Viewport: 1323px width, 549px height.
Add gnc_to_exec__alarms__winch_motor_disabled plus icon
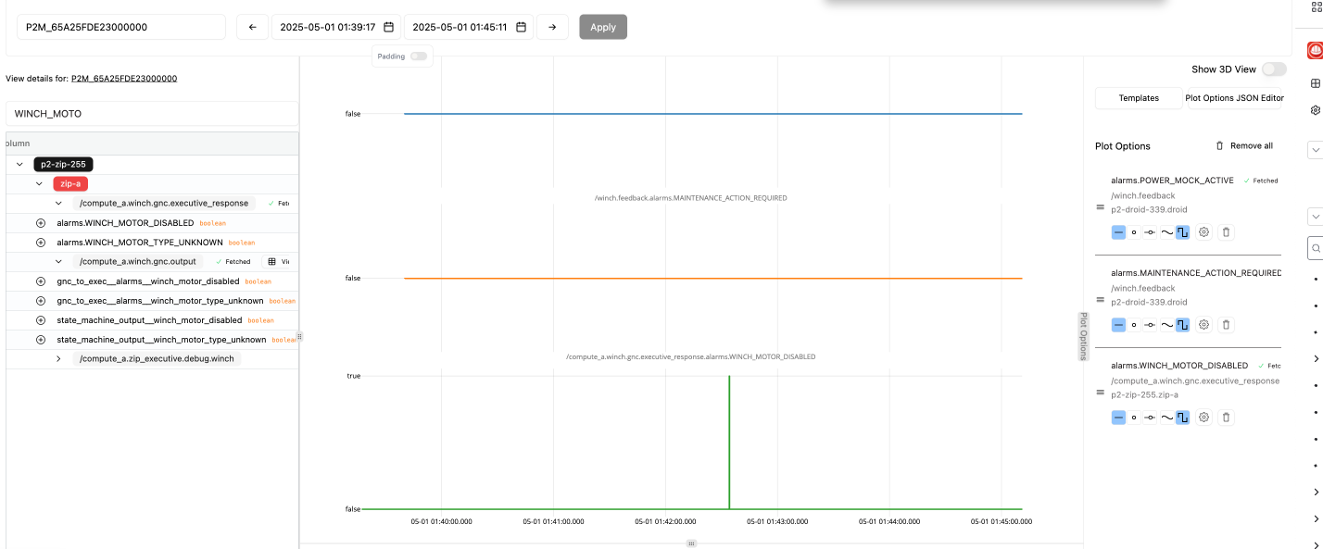(x=41, y=281)
